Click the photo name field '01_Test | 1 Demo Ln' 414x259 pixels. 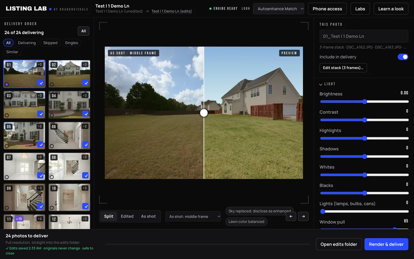coord(364,36)
